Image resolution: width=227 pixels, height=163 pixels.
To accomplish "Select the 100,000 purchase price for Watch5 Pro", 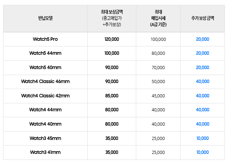I will click(158, 39).
